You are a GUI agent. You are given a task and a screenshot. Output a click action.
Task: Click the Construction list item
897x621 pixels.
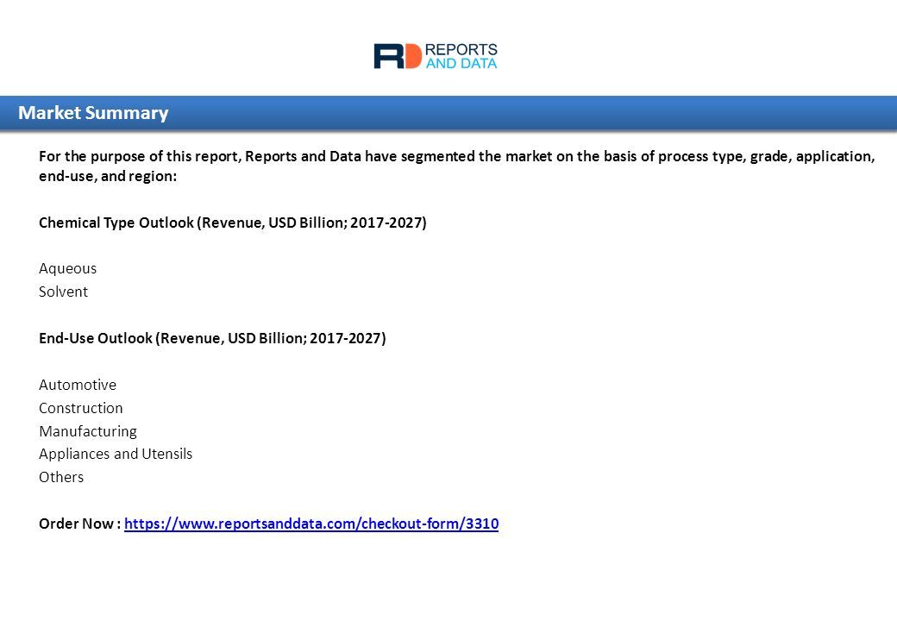point(81,408)
